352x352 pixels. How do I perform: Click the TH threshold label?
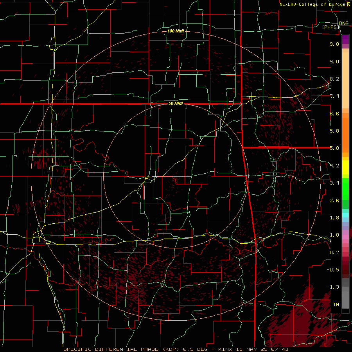coord(336,305)
